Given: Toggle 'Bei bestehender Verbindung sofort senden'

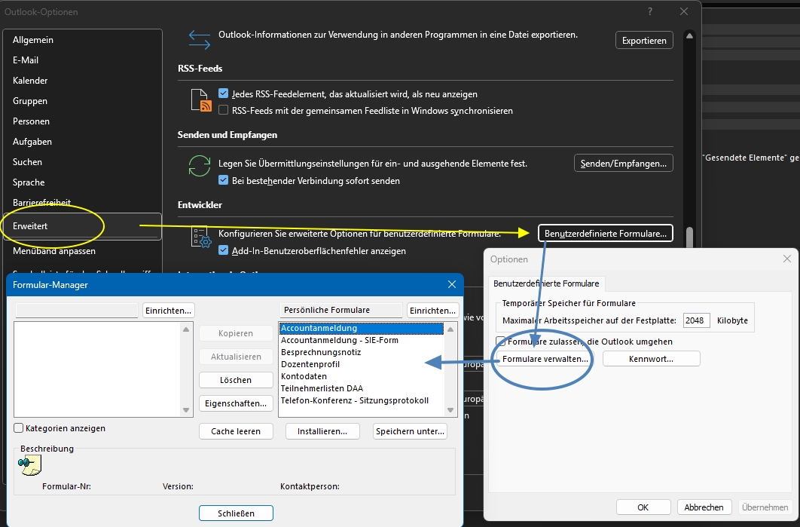Looking at the screenshot, I should pos(223,180).
